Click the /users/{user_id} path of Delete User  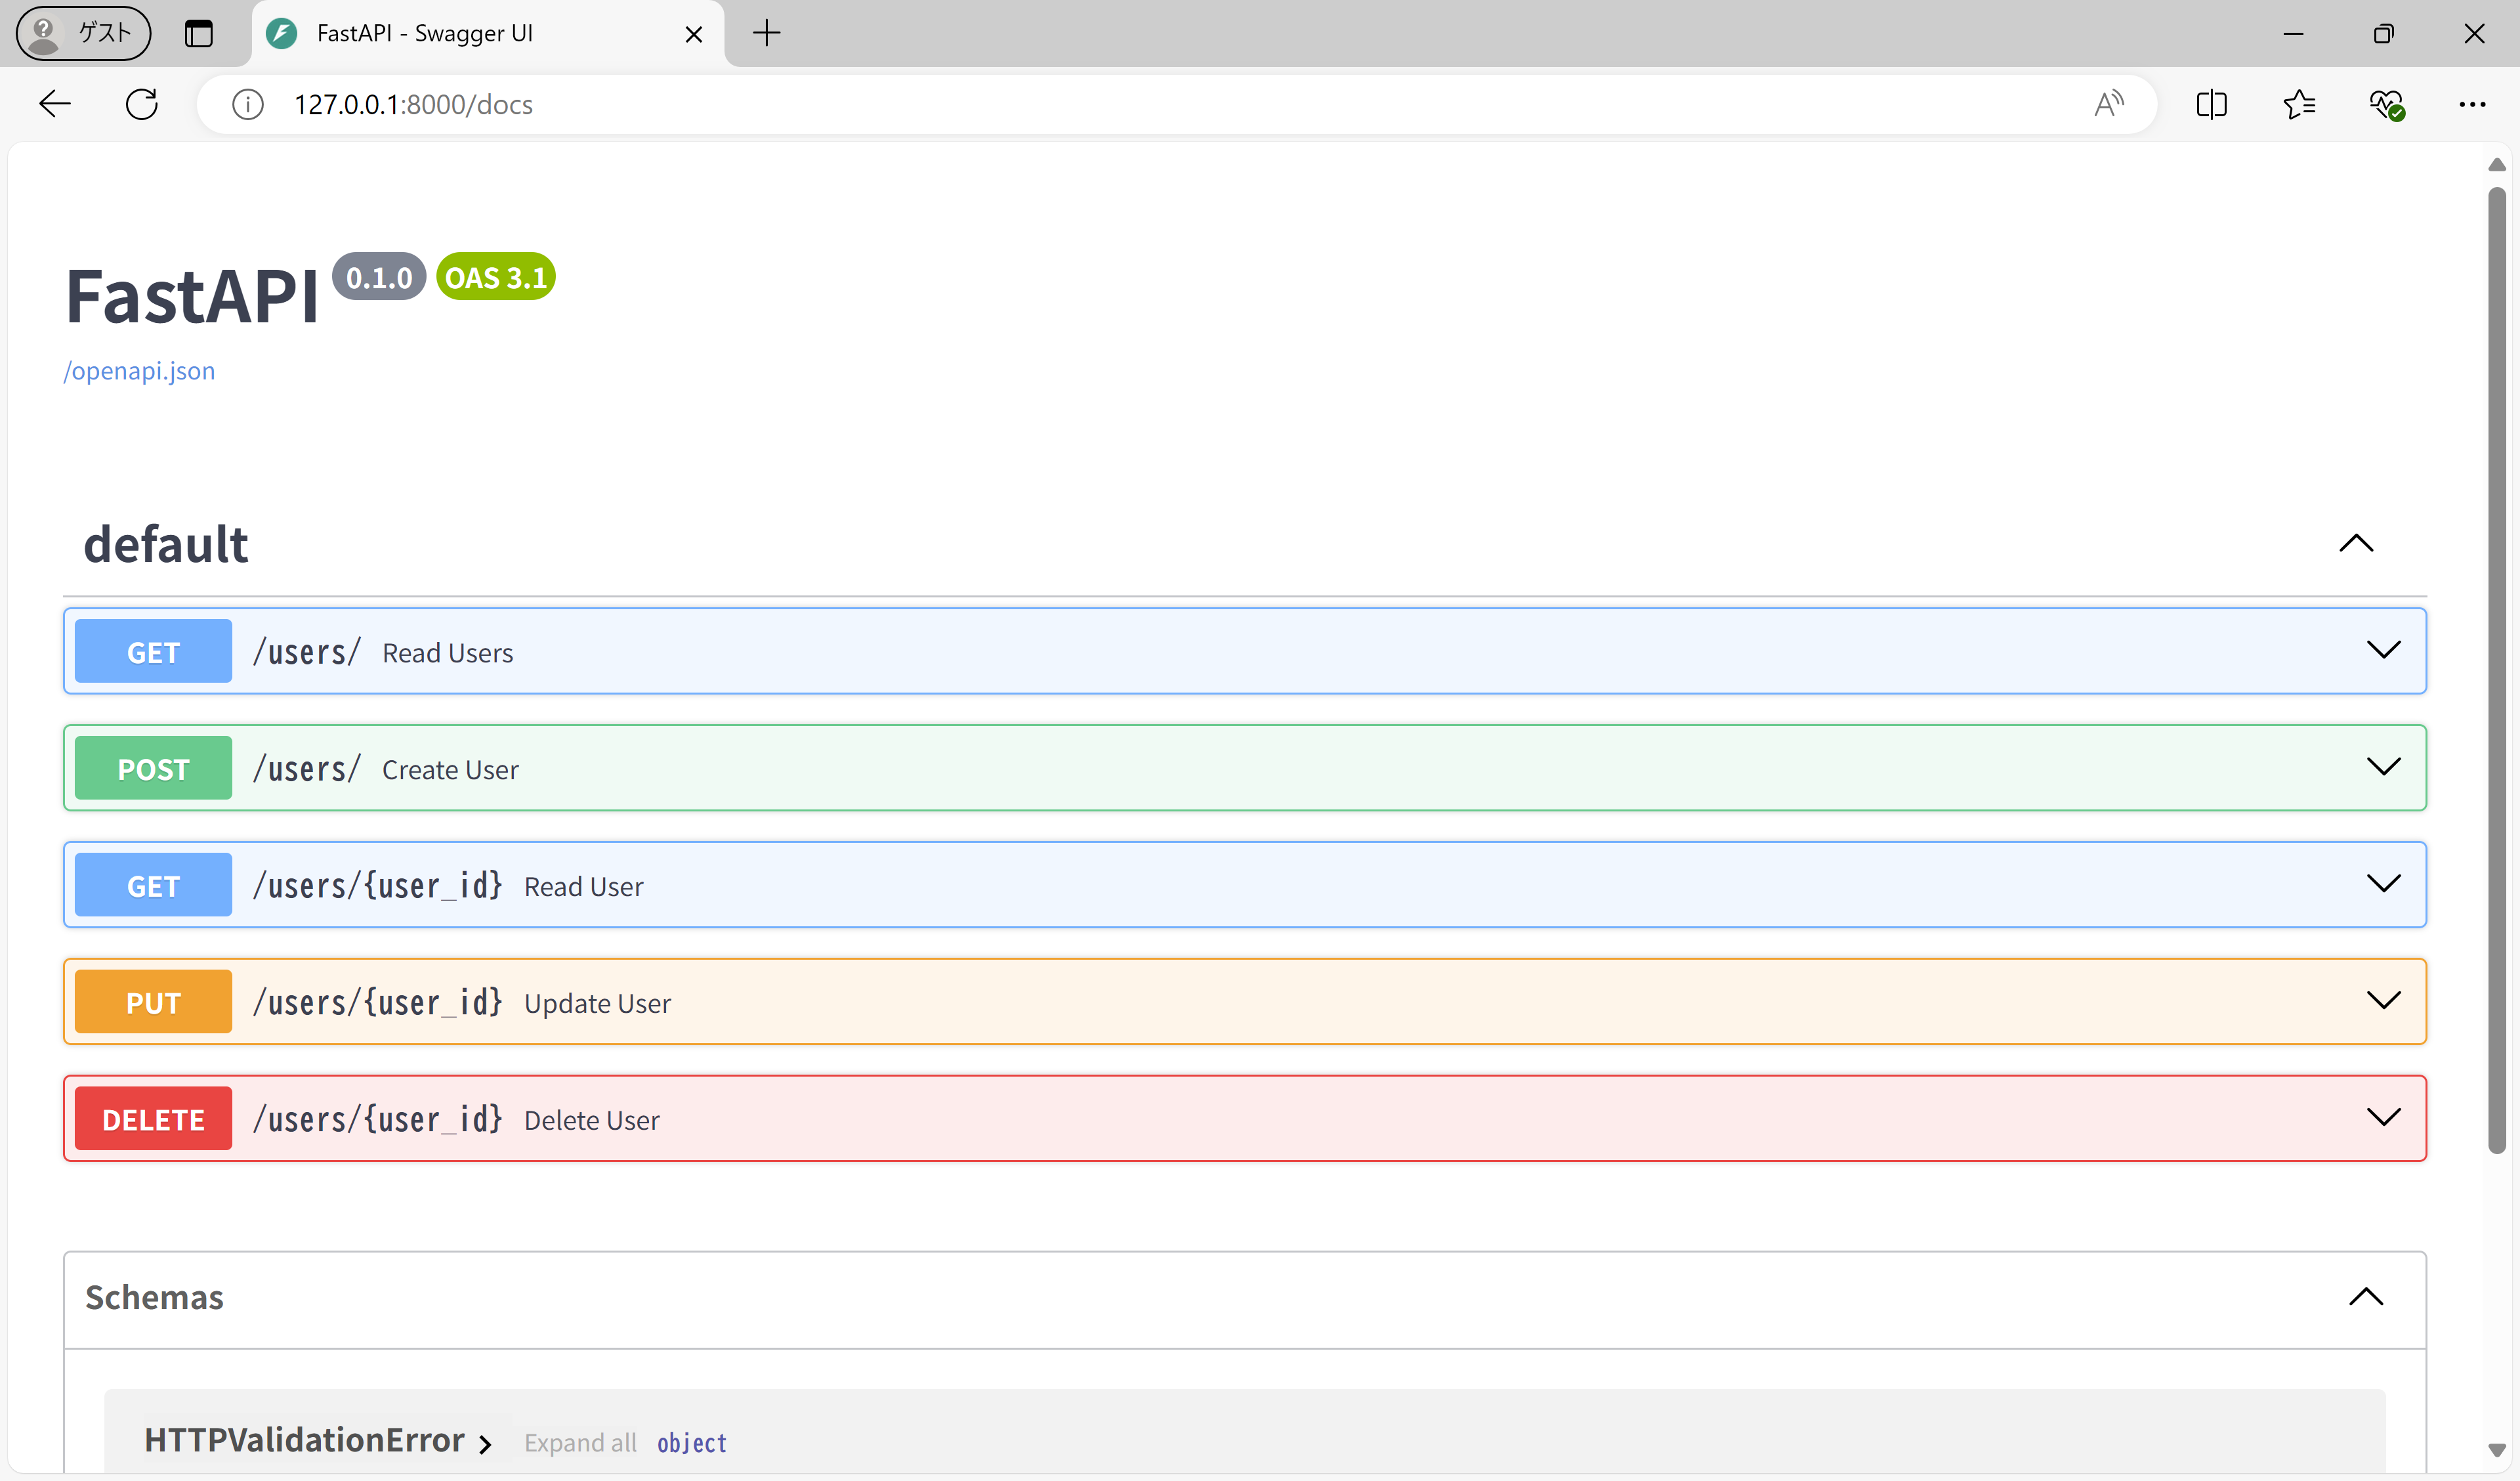[x=377, y=1119]
